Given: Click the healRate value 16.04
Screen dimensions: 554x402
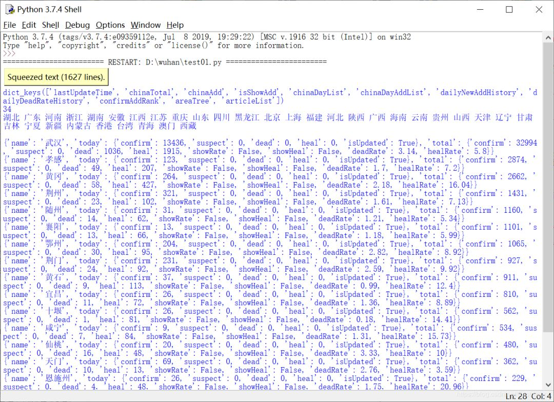Looking at the screenshot, I should click(x=459, y=185).
